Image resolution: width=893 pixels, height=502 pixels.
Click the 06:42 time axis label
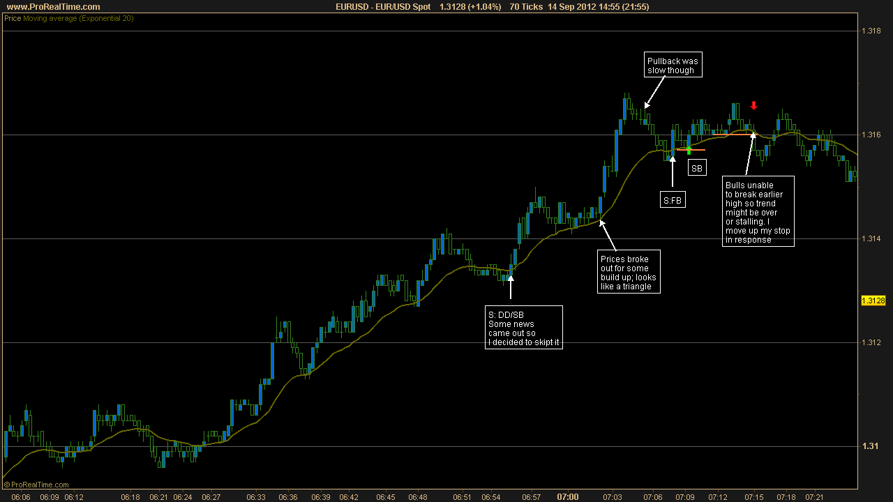coord(349,497)
